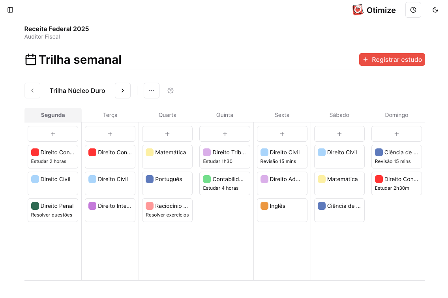Screen dimensions: 448x298
Task: Add a study item under Domingo
Action: pos(396,134)
